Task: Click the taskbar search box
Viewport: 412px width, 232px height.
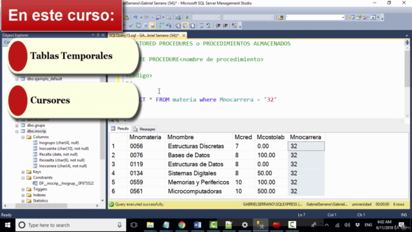Action: (x=71, y=225)
